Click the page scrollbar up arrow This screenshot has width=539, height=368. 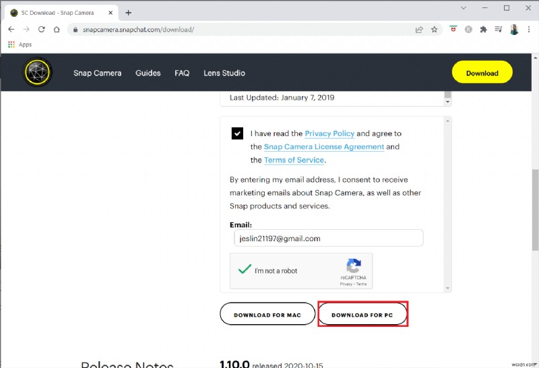[x=535, y=57]
